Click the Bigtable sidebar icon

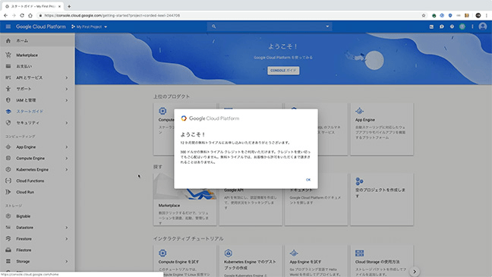point(8,216)
